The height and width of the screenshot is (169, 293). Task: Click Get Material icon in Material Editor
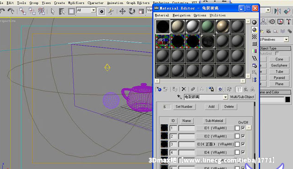pos(159,89)
